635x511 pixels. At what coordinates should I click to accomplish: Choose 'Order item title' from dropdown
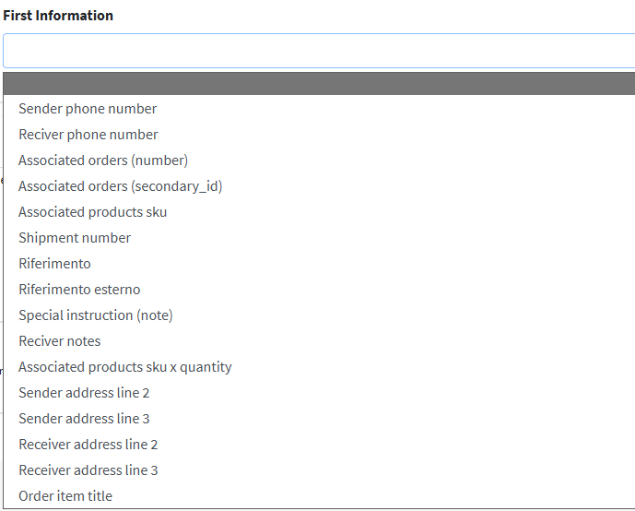65,496
